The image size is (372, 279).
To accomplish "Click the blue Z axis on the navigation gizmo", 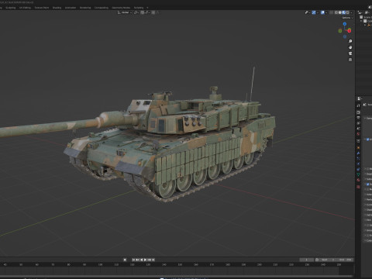I will pos(345,24).
